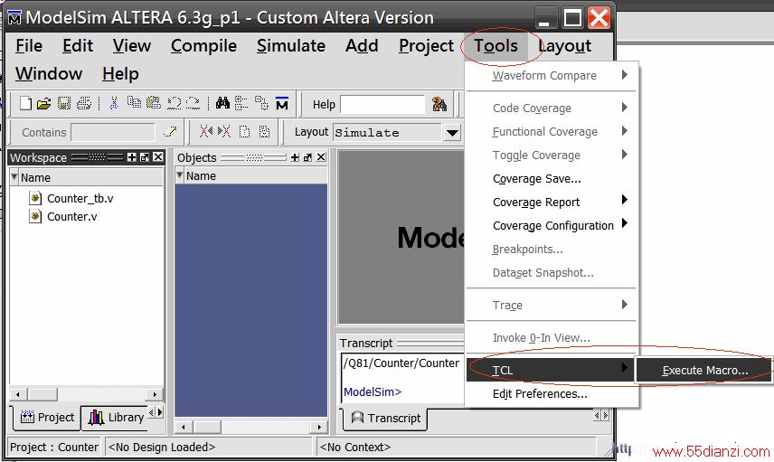Click the Workspace horizontal scrollbar right arrow
This screenshot has width=774, height=462.
coord(155,394)
